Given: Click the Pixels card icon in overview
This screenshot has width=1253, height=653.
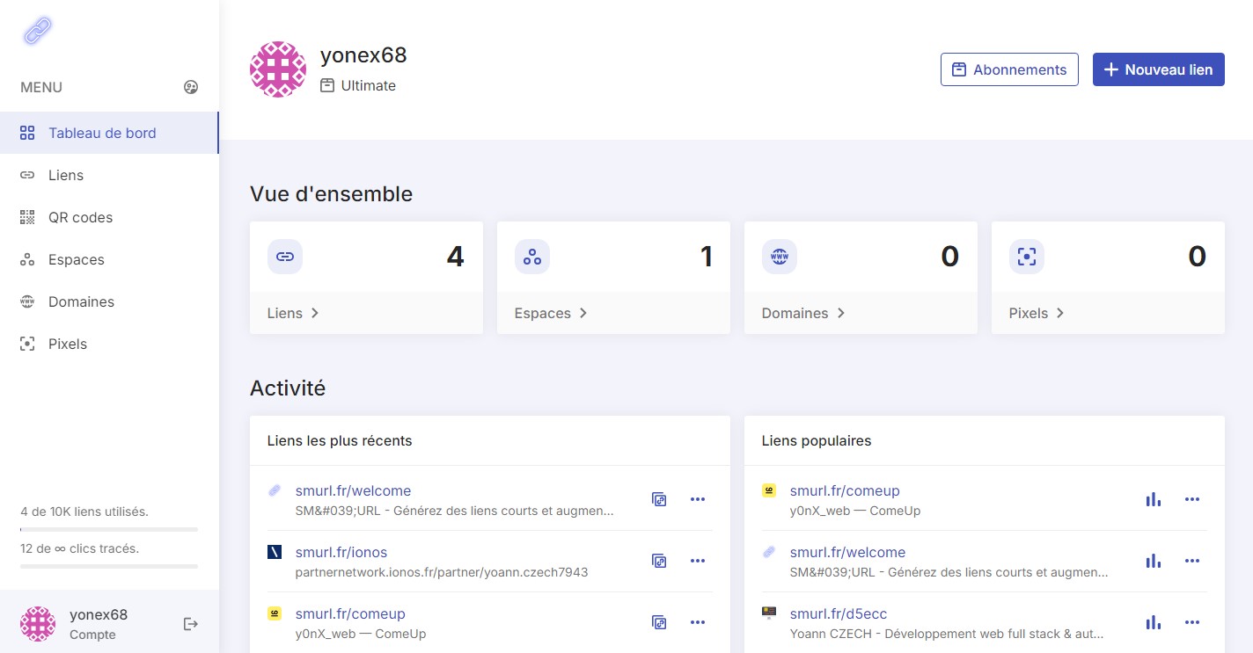Looking at the screenshot, I should click(1027, 257).
